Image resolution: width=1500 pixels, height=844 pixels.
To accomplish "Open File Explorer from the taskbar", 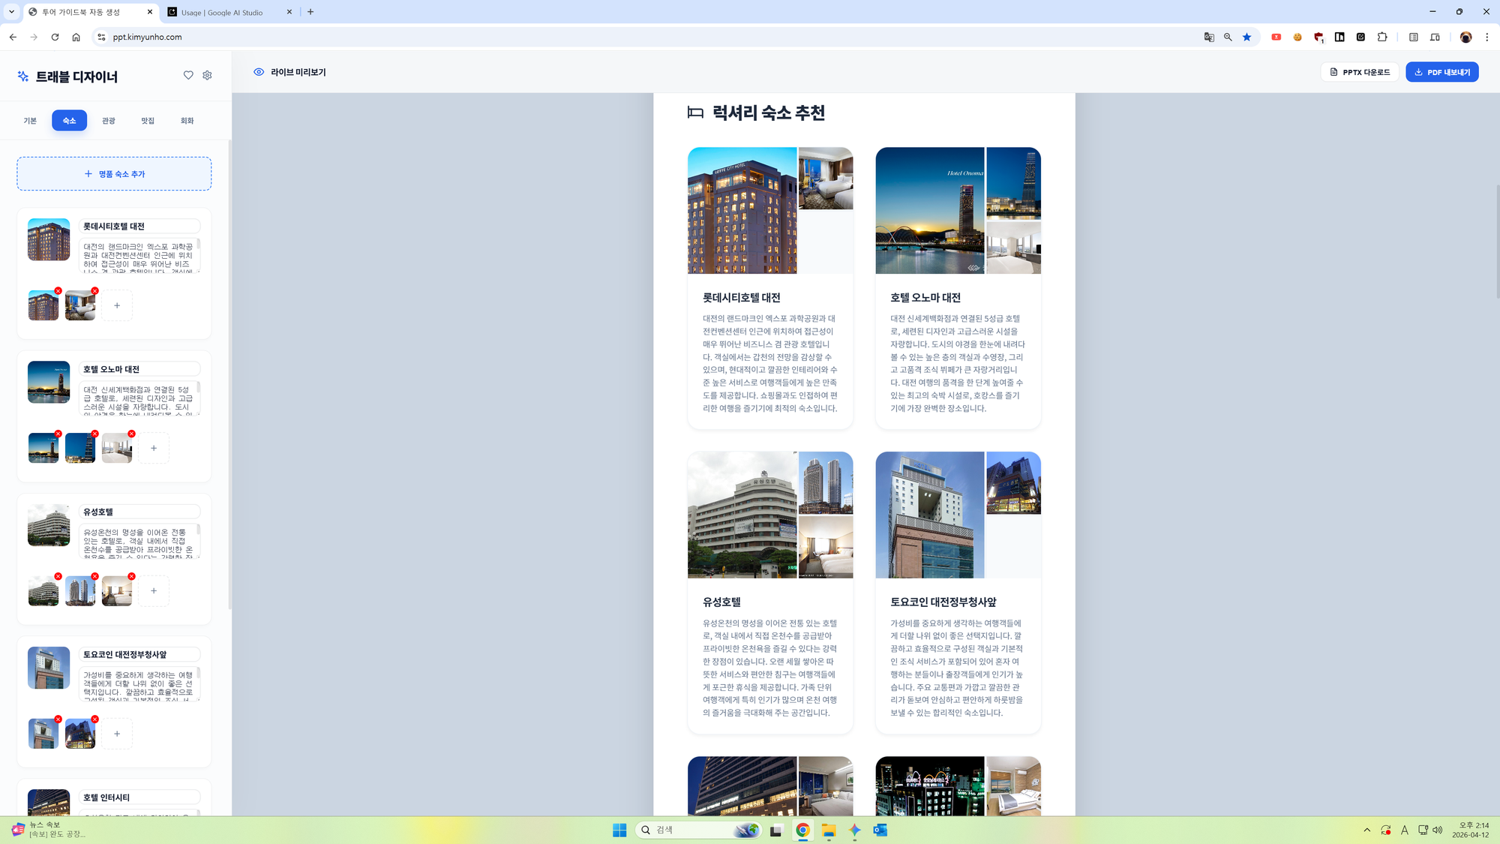I will (829, 830).
